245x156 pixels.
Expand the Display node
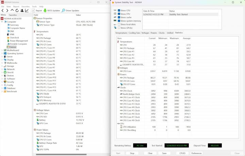click(x=2, y=60)
